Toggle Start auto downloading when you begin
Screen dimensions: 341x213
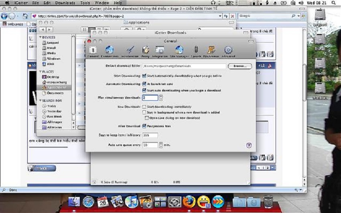[x=144, y=90]
